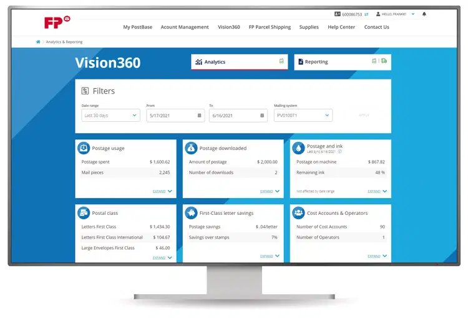The image size is (468, 318).
Task: Open the Acount Management menu
Action: click(185, 27)
